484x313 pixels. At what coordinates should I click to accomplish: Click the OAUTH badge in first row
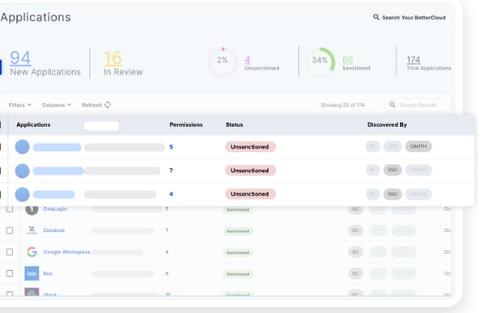(418, 146)
